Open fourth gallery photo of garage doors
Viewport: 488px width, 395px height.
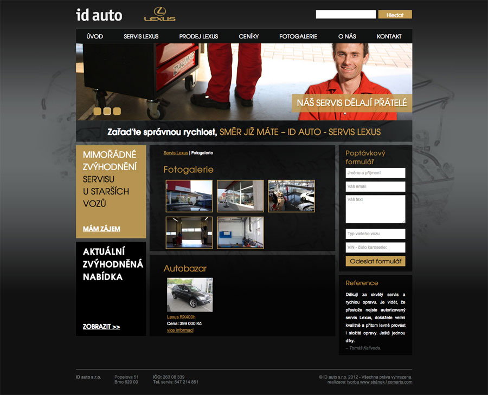[189, 233]
